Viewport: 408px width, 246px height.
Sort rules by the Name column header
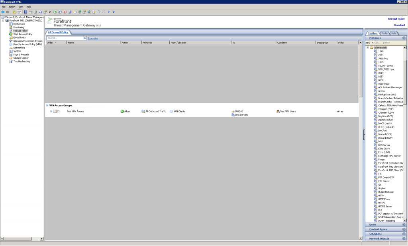pos(93,43)
